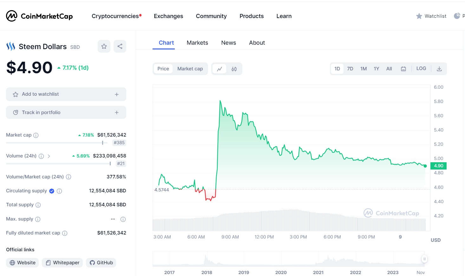Click the CoinMarketCap logo
Image resolution: width=465 pixels, height=276 pixels.
click(39, 16)
